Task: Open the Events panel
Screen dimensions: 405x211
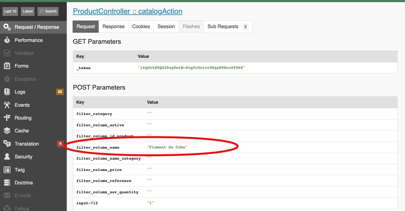Action: (33, 105)
